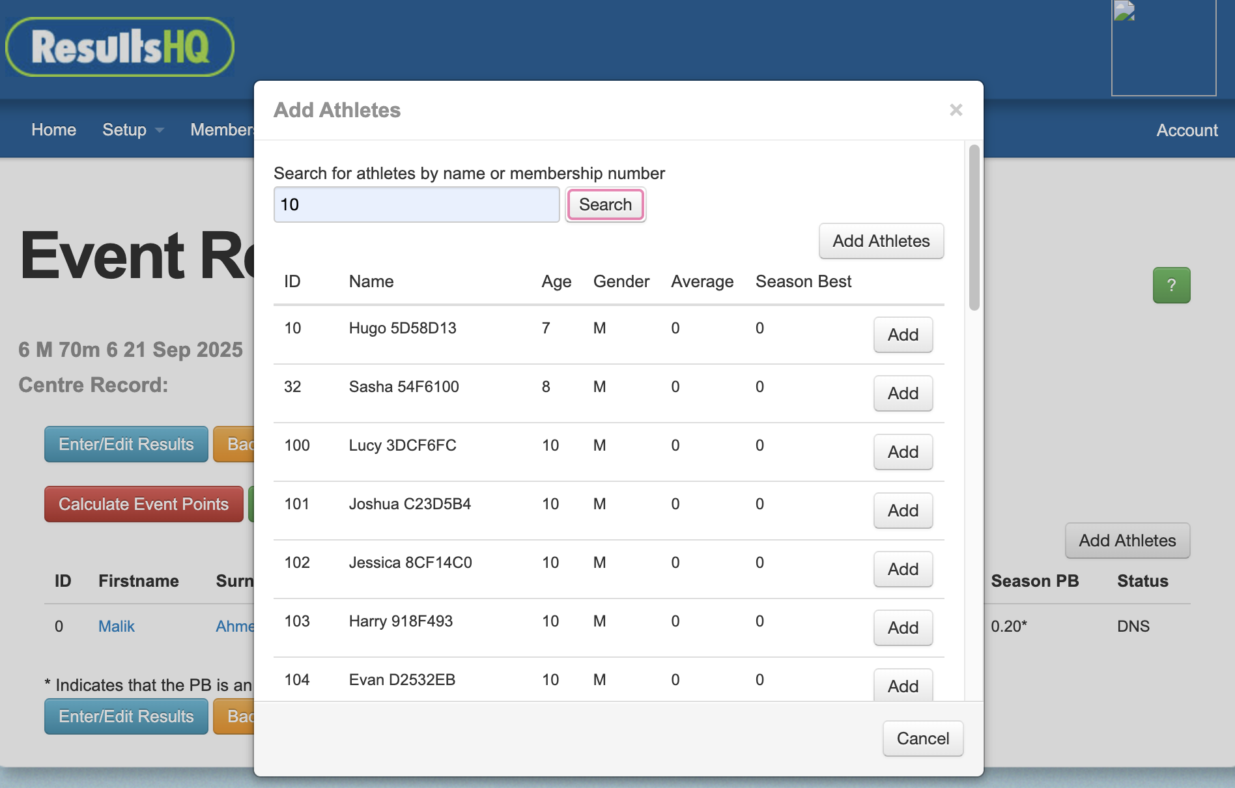This screenshot has height=788, width=1235.
Task: Close the Add Athletes dialog with X
Action: click(956, 110)
